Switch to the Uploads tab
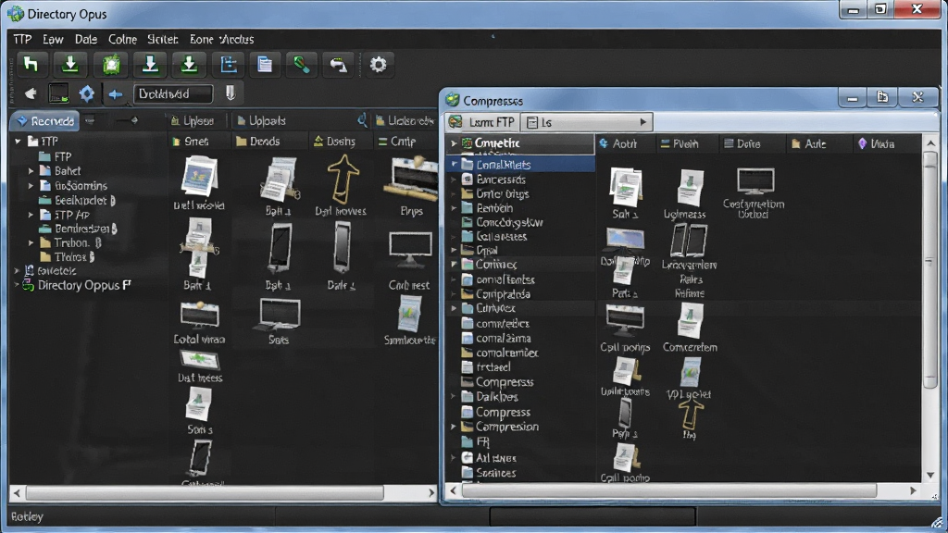The height and width of the screenshot is (533, 948). tap(261, 121)
